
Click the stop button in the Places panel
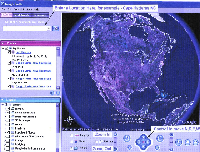(58, 93)
